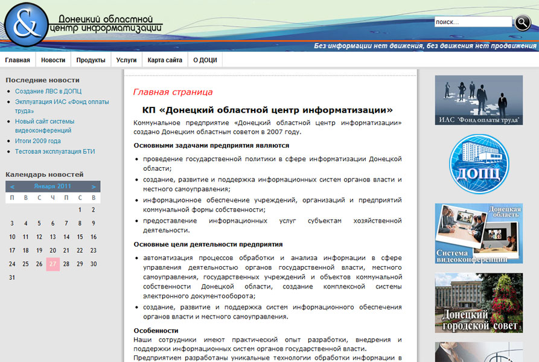This screenshot has height=362, width=539.
Task: Go to previous month in calendar
Action: [13, 186]
